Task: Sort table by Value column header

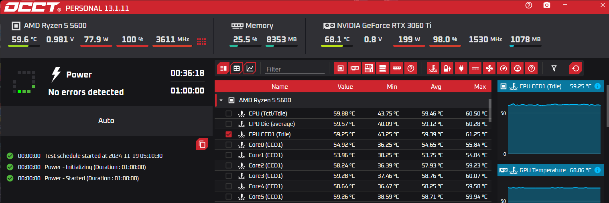Action: coord(345,86)
